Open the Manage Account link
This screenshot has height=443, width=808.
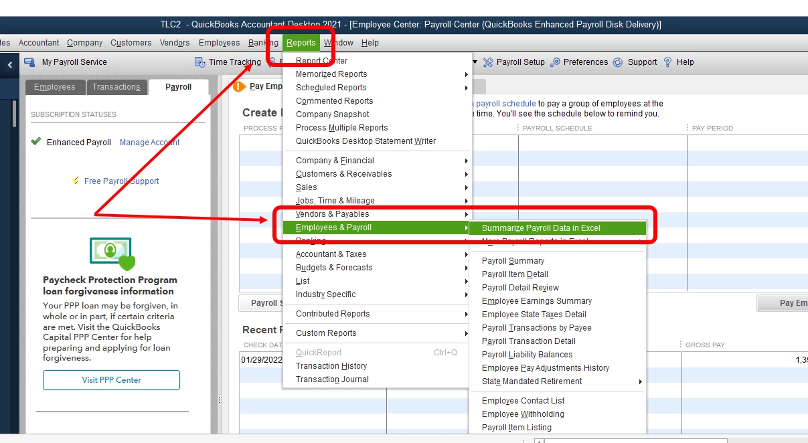click(x=150, y=143)
